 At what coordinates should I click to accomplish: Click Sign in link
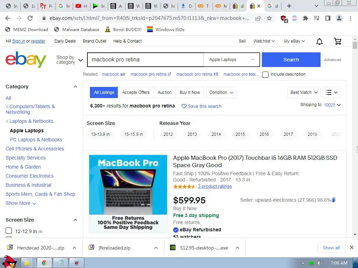[x=19, y=41]
